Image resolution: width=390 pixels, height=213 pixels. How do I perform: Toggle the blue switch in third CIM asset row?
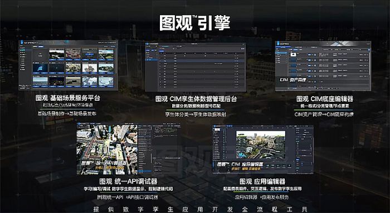point(310,66)
